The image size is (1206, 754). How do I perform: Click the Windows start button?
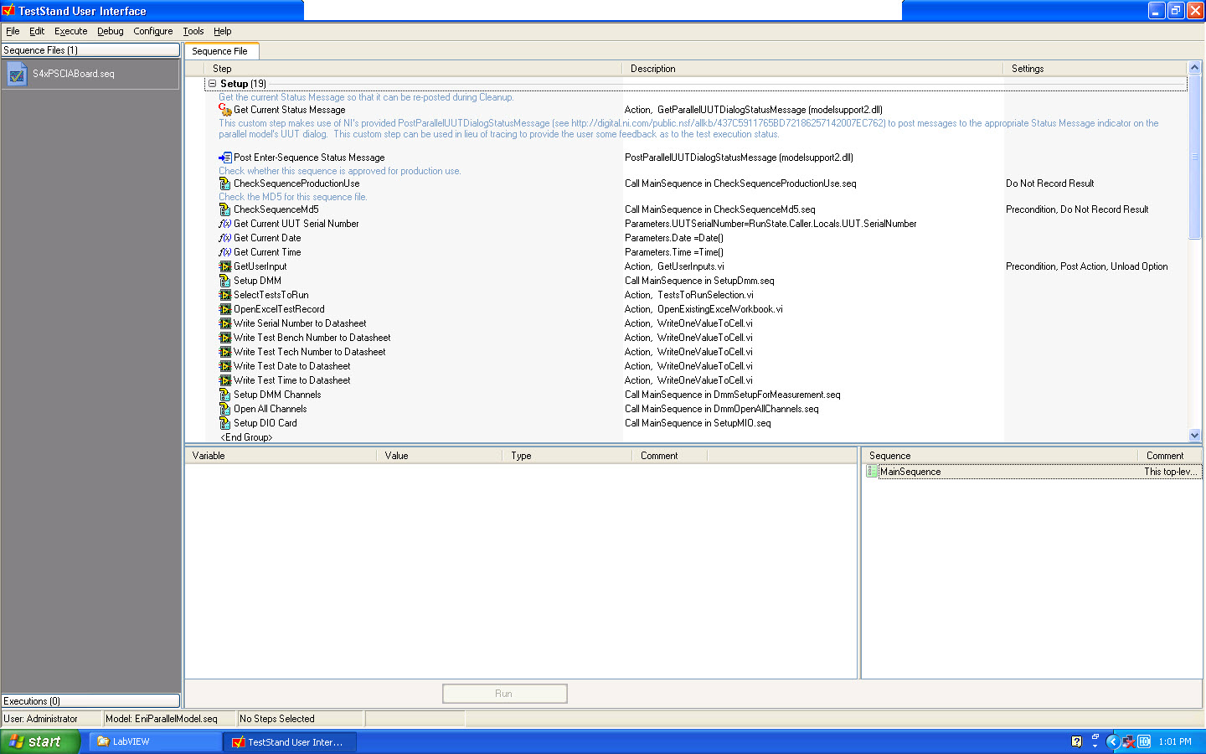pos(39,741)
